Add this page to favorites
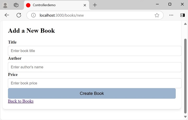This screenshot has width=188, height=120. (157, 15)
